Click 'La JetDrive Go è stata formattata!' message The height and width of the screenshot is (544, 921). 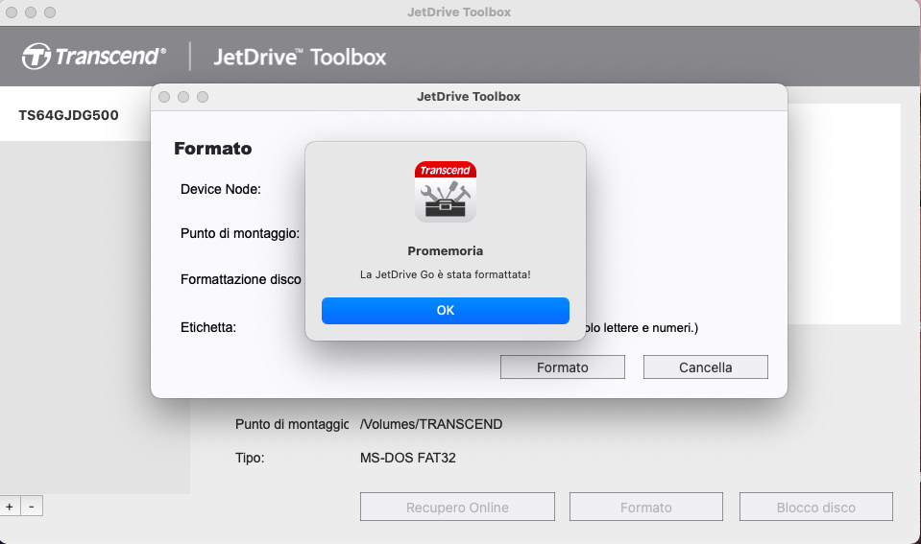pos(446,274)
